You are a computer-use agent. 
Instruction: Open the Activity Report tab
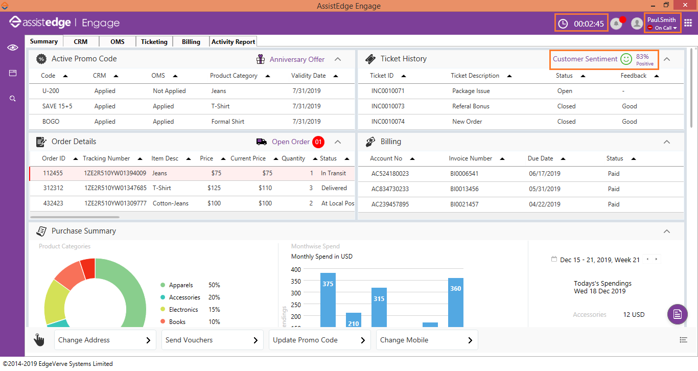(234, 42)
